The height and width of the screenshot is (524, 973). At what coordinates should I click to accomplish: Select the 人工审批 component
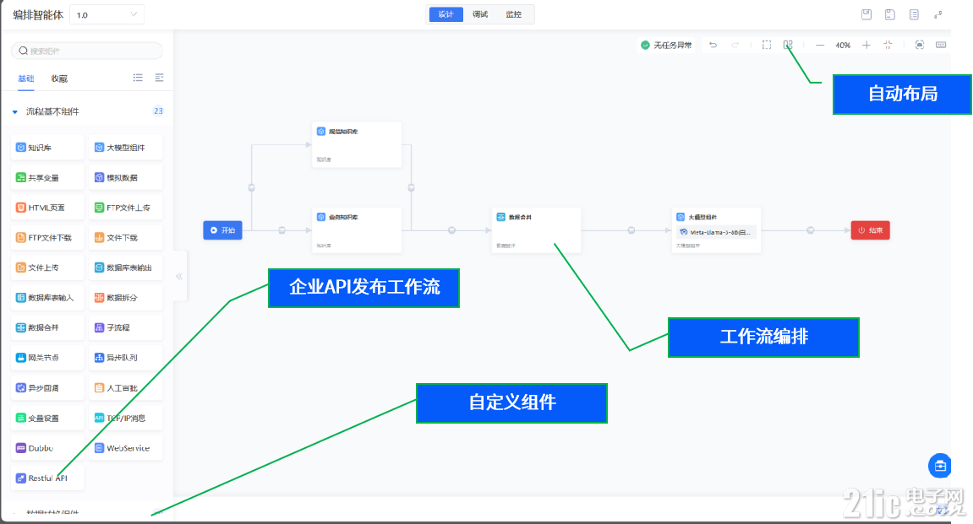[126, 388]
